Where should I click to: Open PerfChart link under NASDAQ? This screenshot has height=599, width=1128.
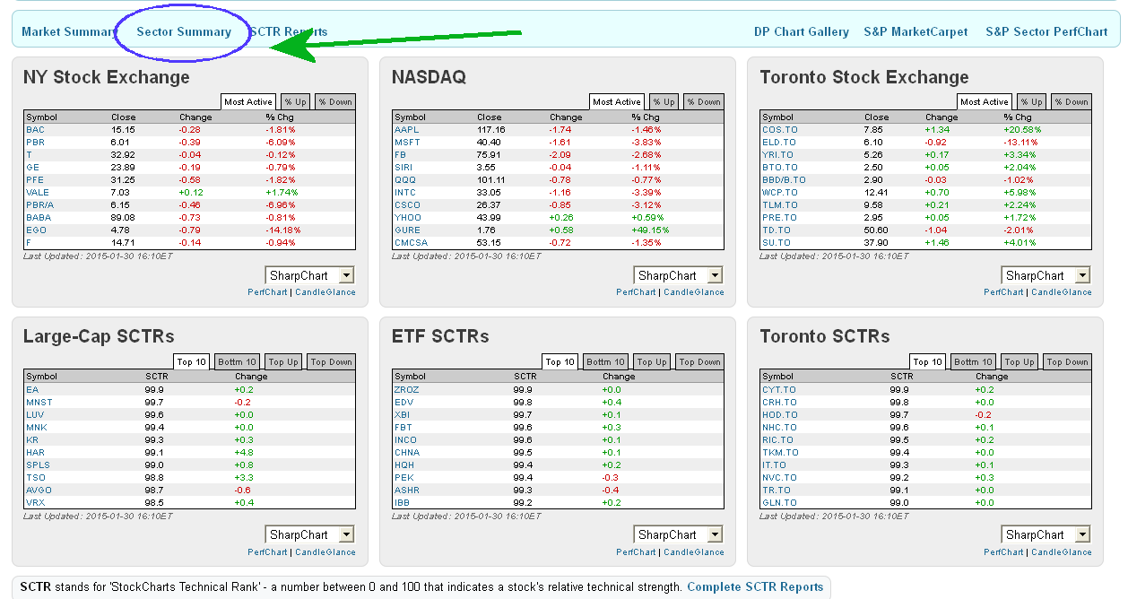pos(636,292)
